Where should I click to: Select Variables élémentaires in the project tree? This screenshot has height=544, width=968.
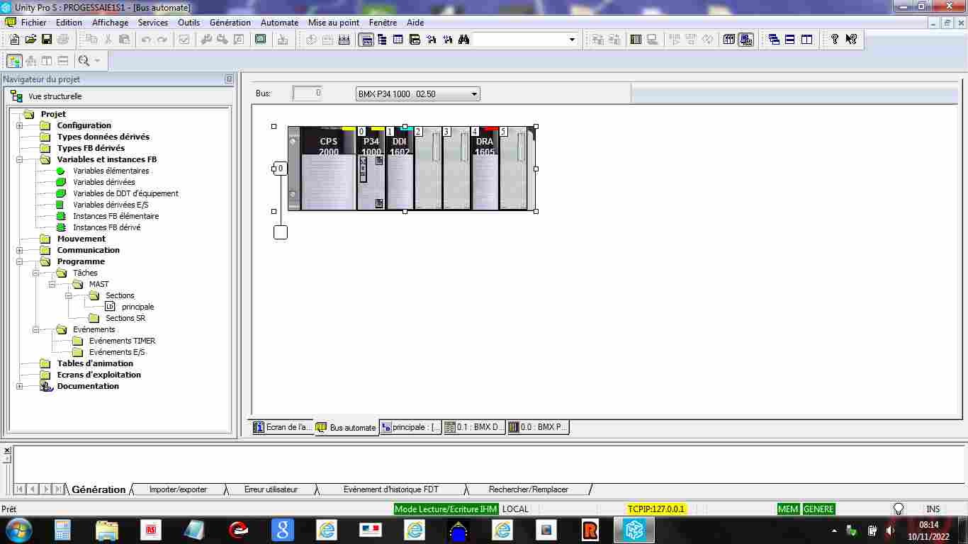(x=111, y=171)
